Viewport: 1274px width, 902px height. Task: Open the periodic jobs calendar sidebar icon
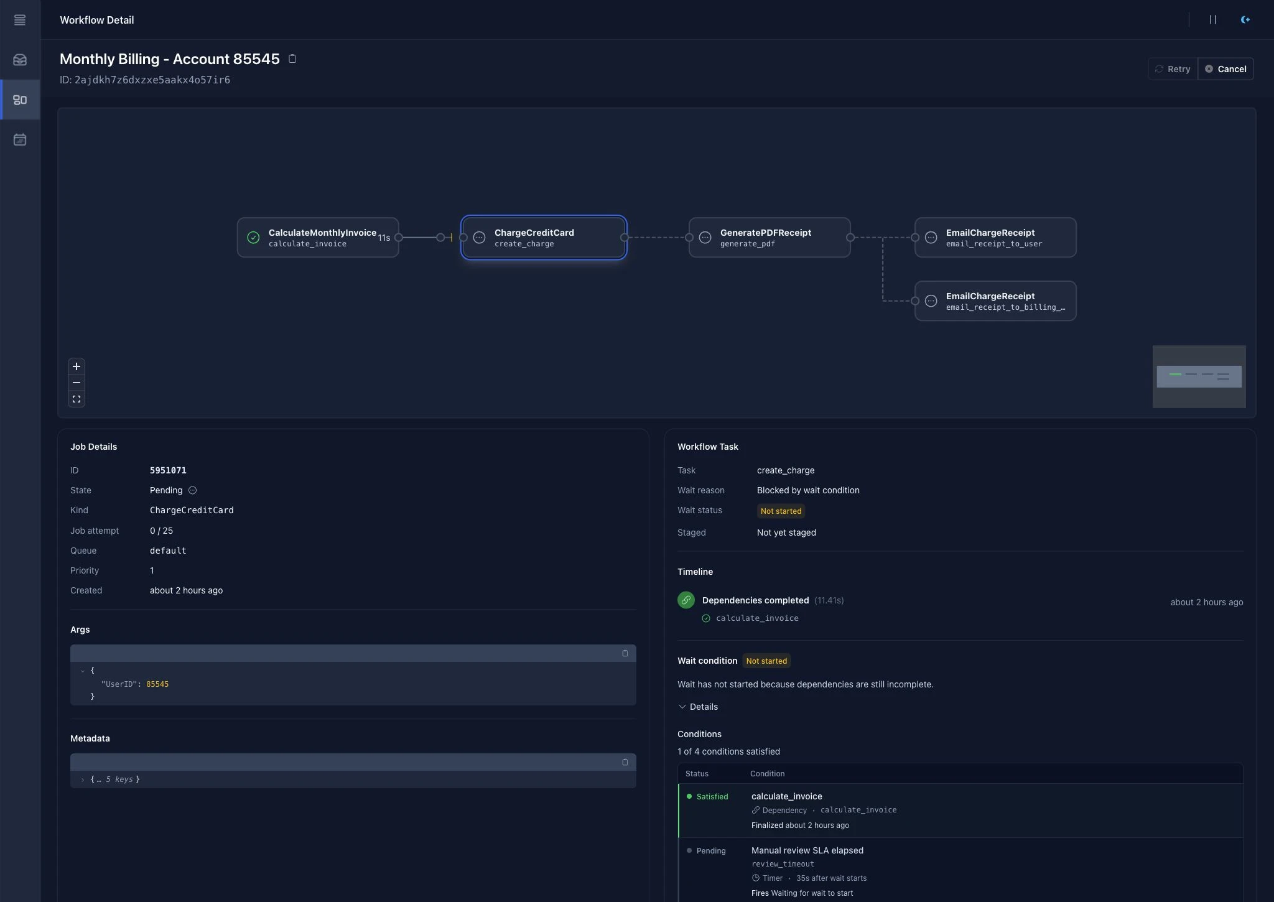pyautogui.click(x=20, y=139)
